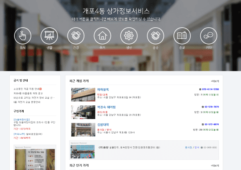Open the 소상공인 자금 지원 안내 notice
The height and width of the screenshot is (170, 241).
pos(27,89)
